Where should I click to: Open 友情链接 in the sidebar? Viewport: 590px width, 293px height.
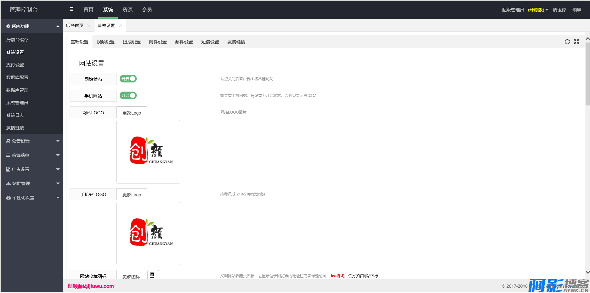tap(31, 128)
